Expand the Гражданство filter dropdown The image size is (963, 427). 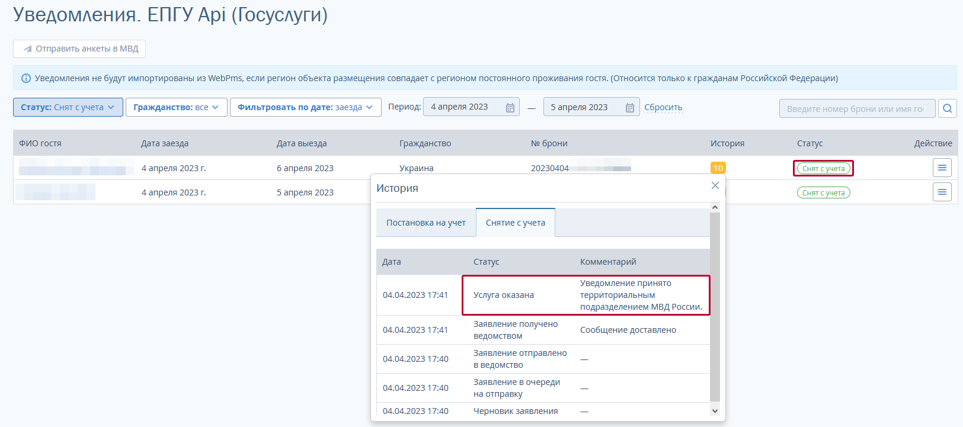click(x=176, y=107)
